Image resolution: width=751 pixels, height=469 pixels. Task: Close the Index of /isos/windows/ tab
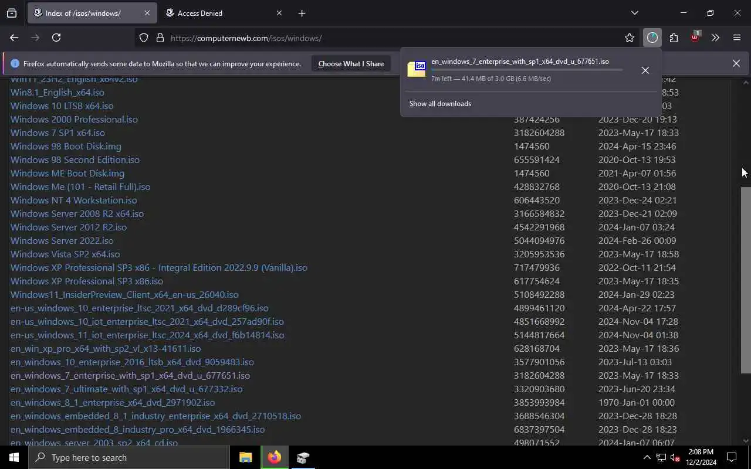[147, 13]
